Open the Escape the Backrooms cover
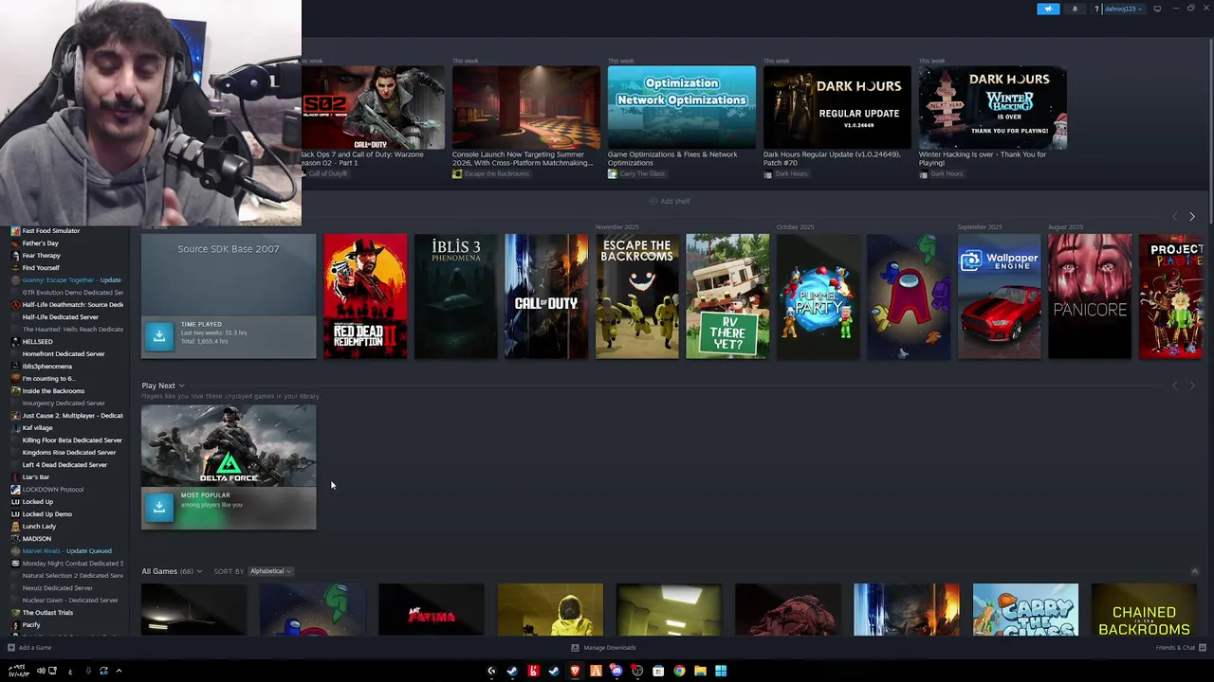The image size is (1214, 682). click(x=636, y=296)
